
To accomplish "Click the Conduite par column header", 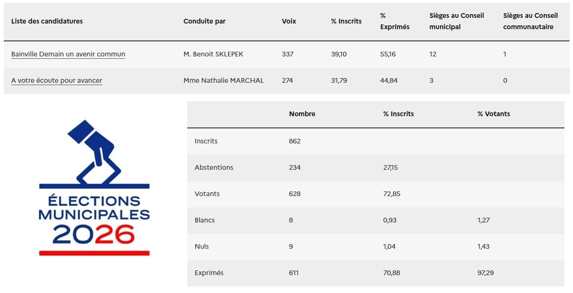I will 204,21.
